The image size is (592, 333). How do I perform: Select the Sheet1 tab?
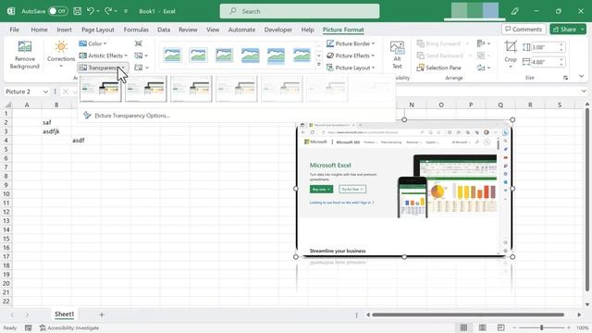(x=64, y=314)
